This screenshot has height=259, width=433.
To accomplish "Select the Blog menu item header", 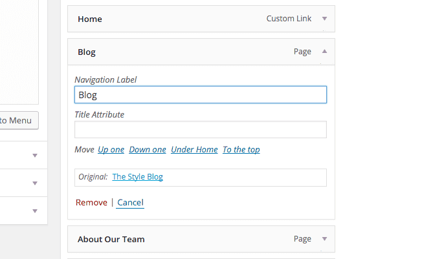I will click(x=201, y=52).
